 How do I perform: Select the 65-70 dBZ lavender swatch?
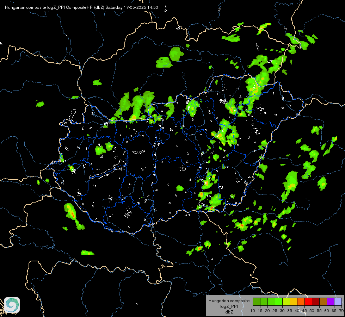338,302
